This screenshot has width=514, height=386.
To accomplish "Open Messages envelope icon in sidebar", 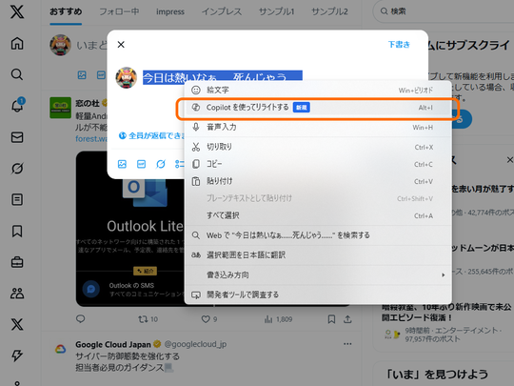I will coord(17,137).
